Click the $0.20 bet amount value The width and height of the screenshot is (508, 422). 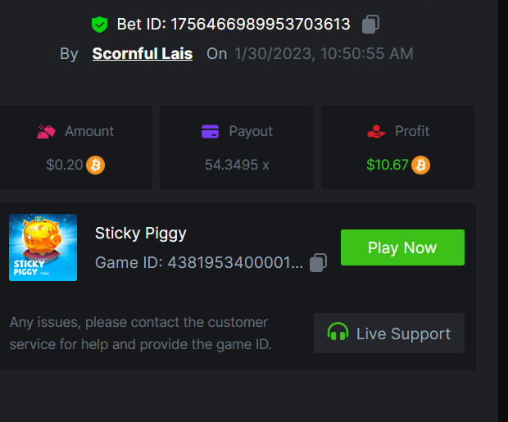click(65, 166)
